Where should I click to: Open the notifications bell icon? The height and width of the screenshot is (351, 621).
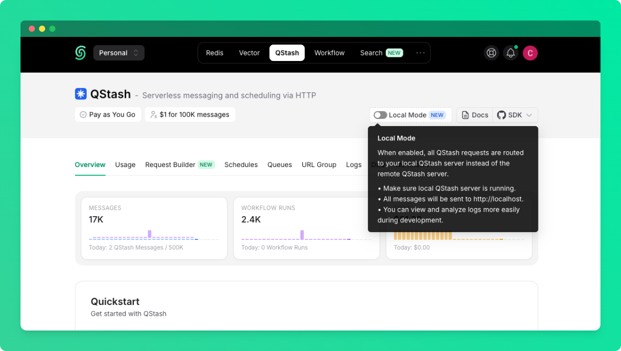(511, 53)
